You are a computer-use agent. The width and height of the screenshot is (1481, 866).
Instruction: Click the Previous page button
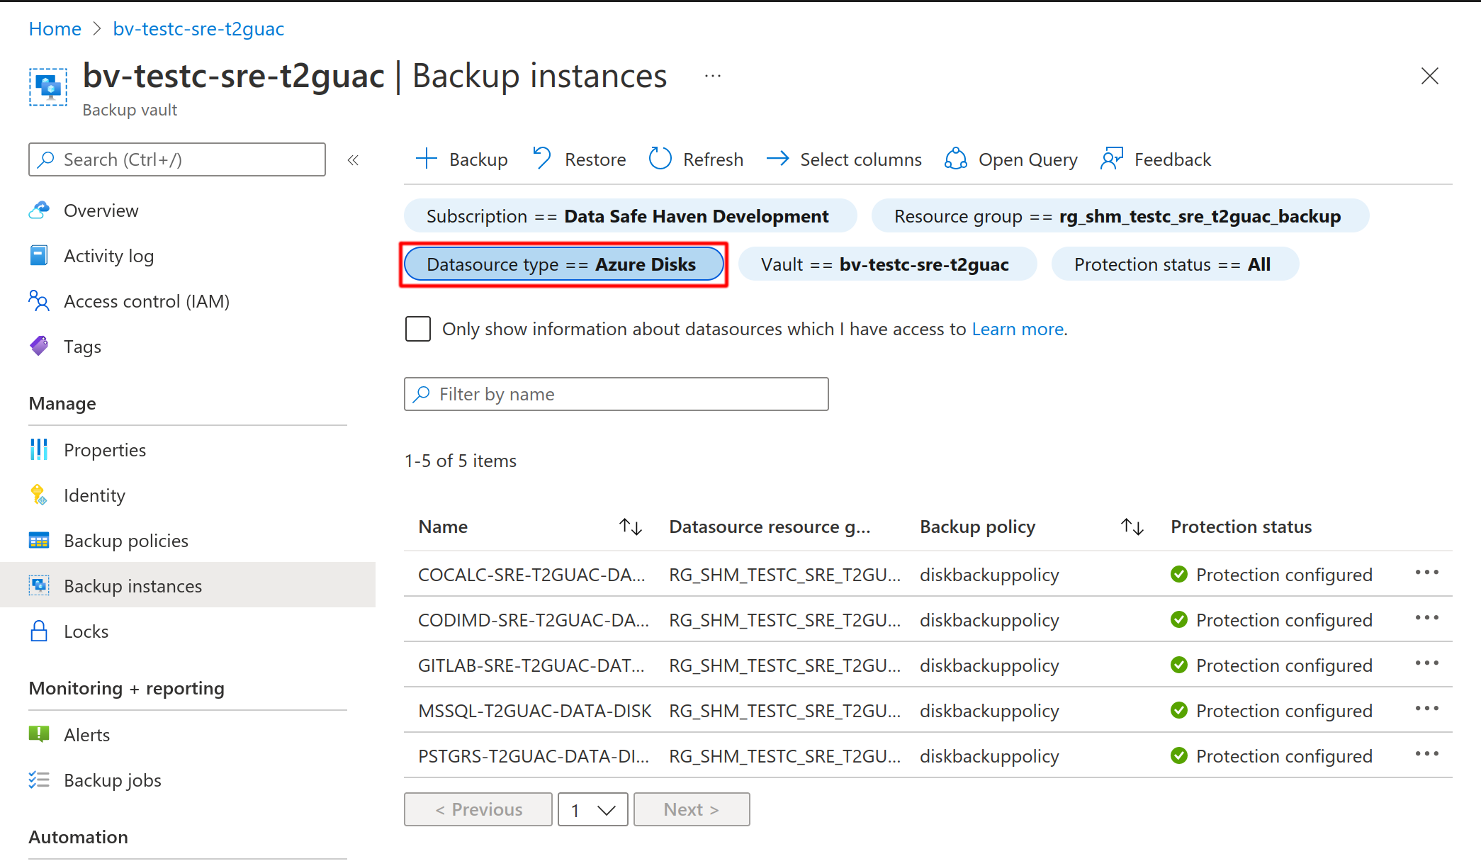(478, 809)
